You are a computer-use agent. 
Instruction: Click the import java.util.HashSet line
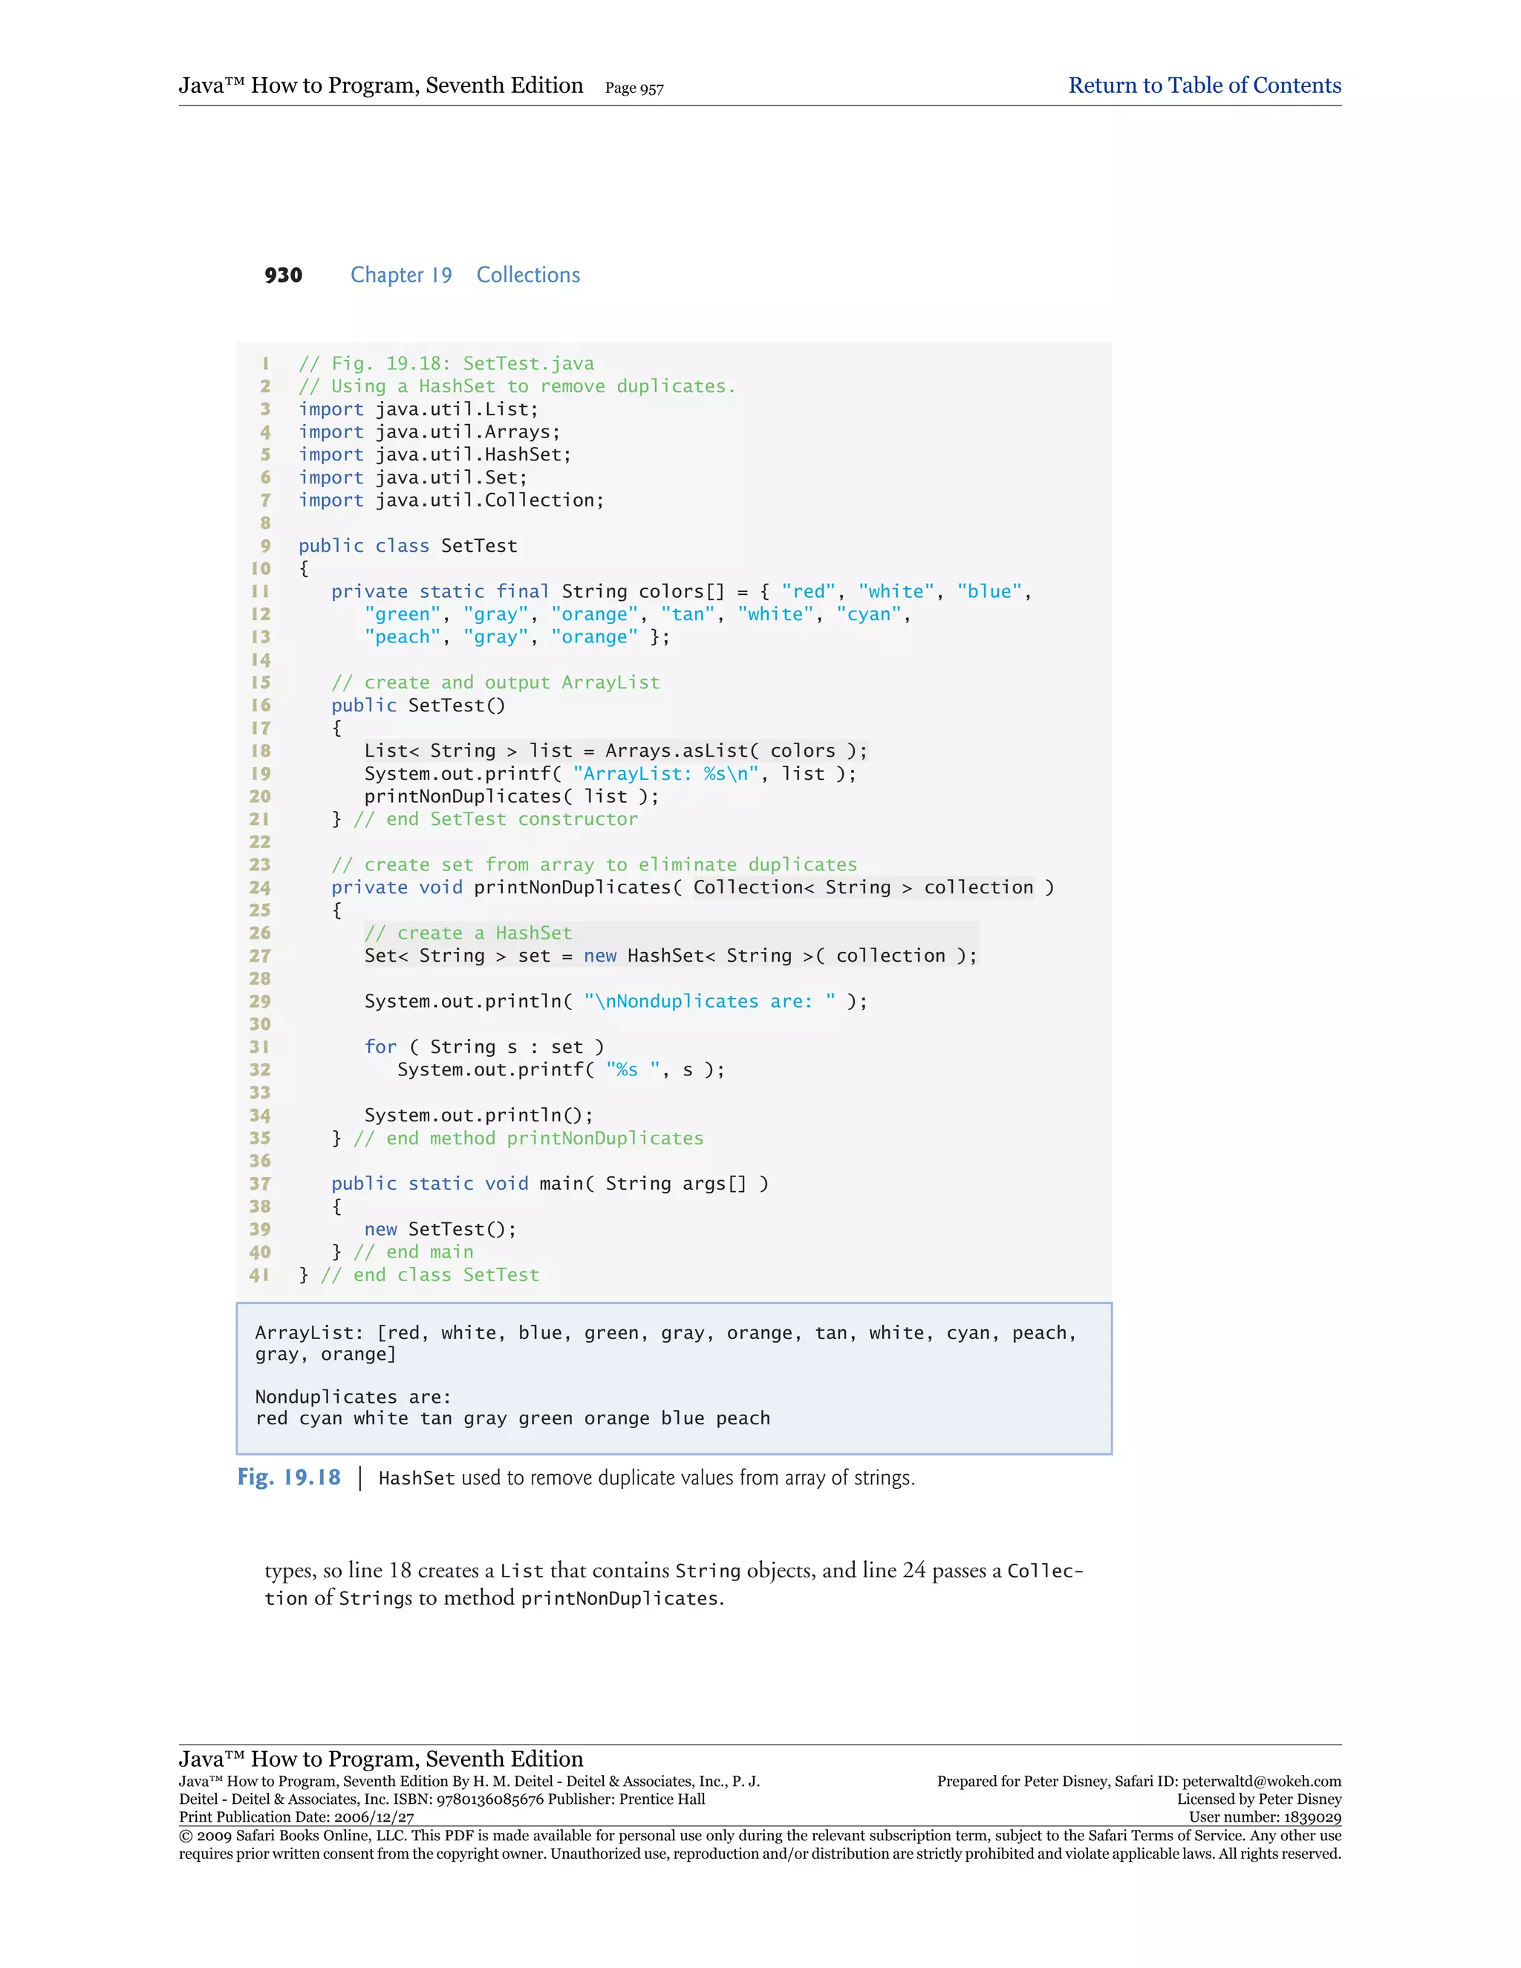(x=434, y=454)
